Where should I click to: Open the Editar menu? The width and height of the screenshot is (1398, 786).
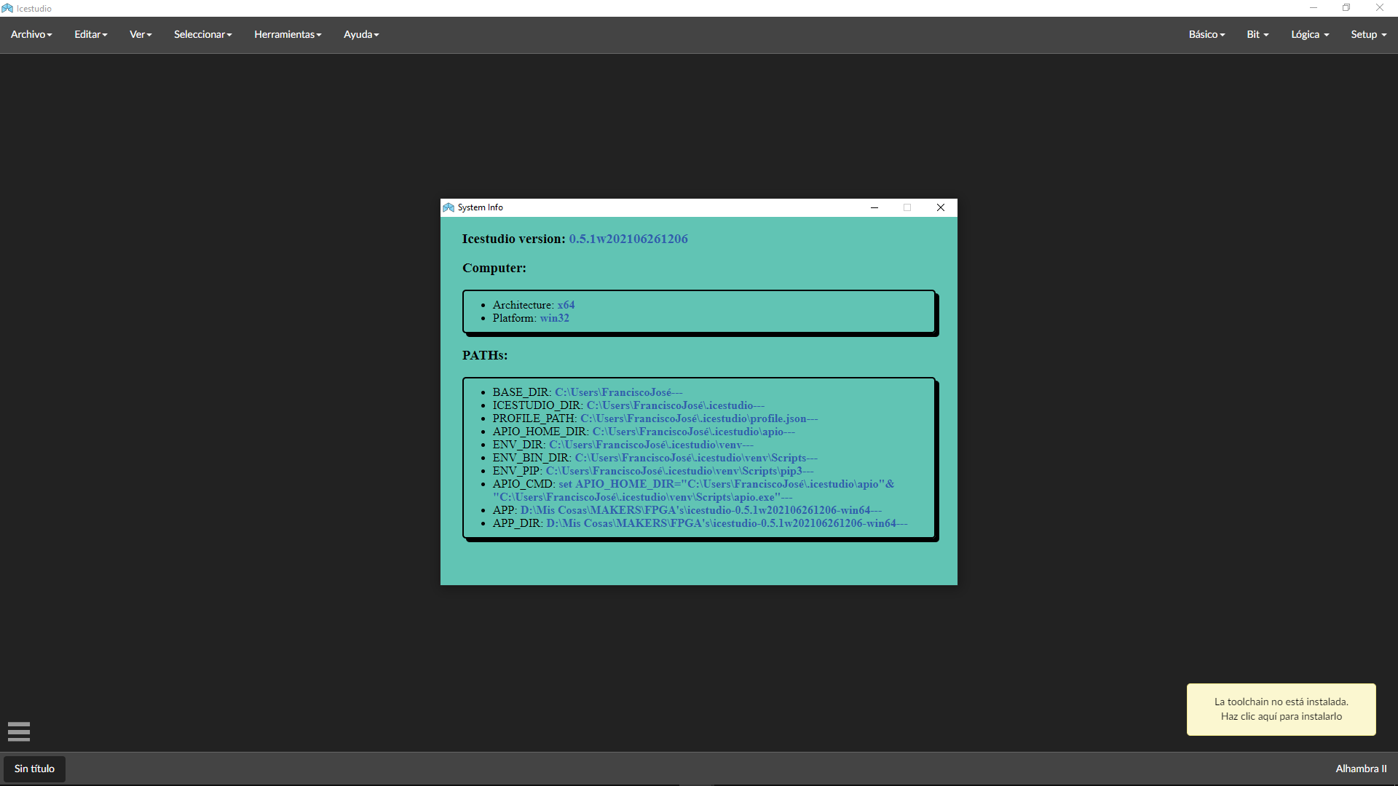(x=90, y=34)
